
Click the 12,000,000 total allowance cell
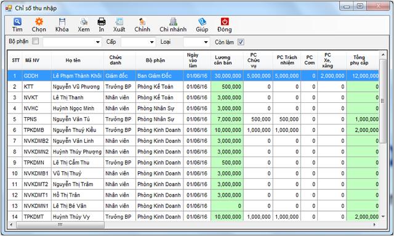tap(363, 76)
